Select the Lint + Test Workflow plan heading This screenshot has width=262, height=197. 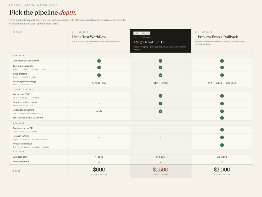pyautogui.click(x=89, y=37)
